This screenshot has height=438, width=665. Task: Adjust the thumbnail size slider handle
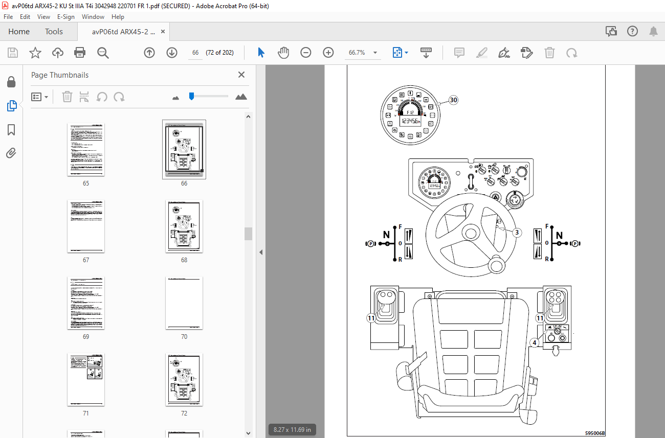click(x=191, y=96)
